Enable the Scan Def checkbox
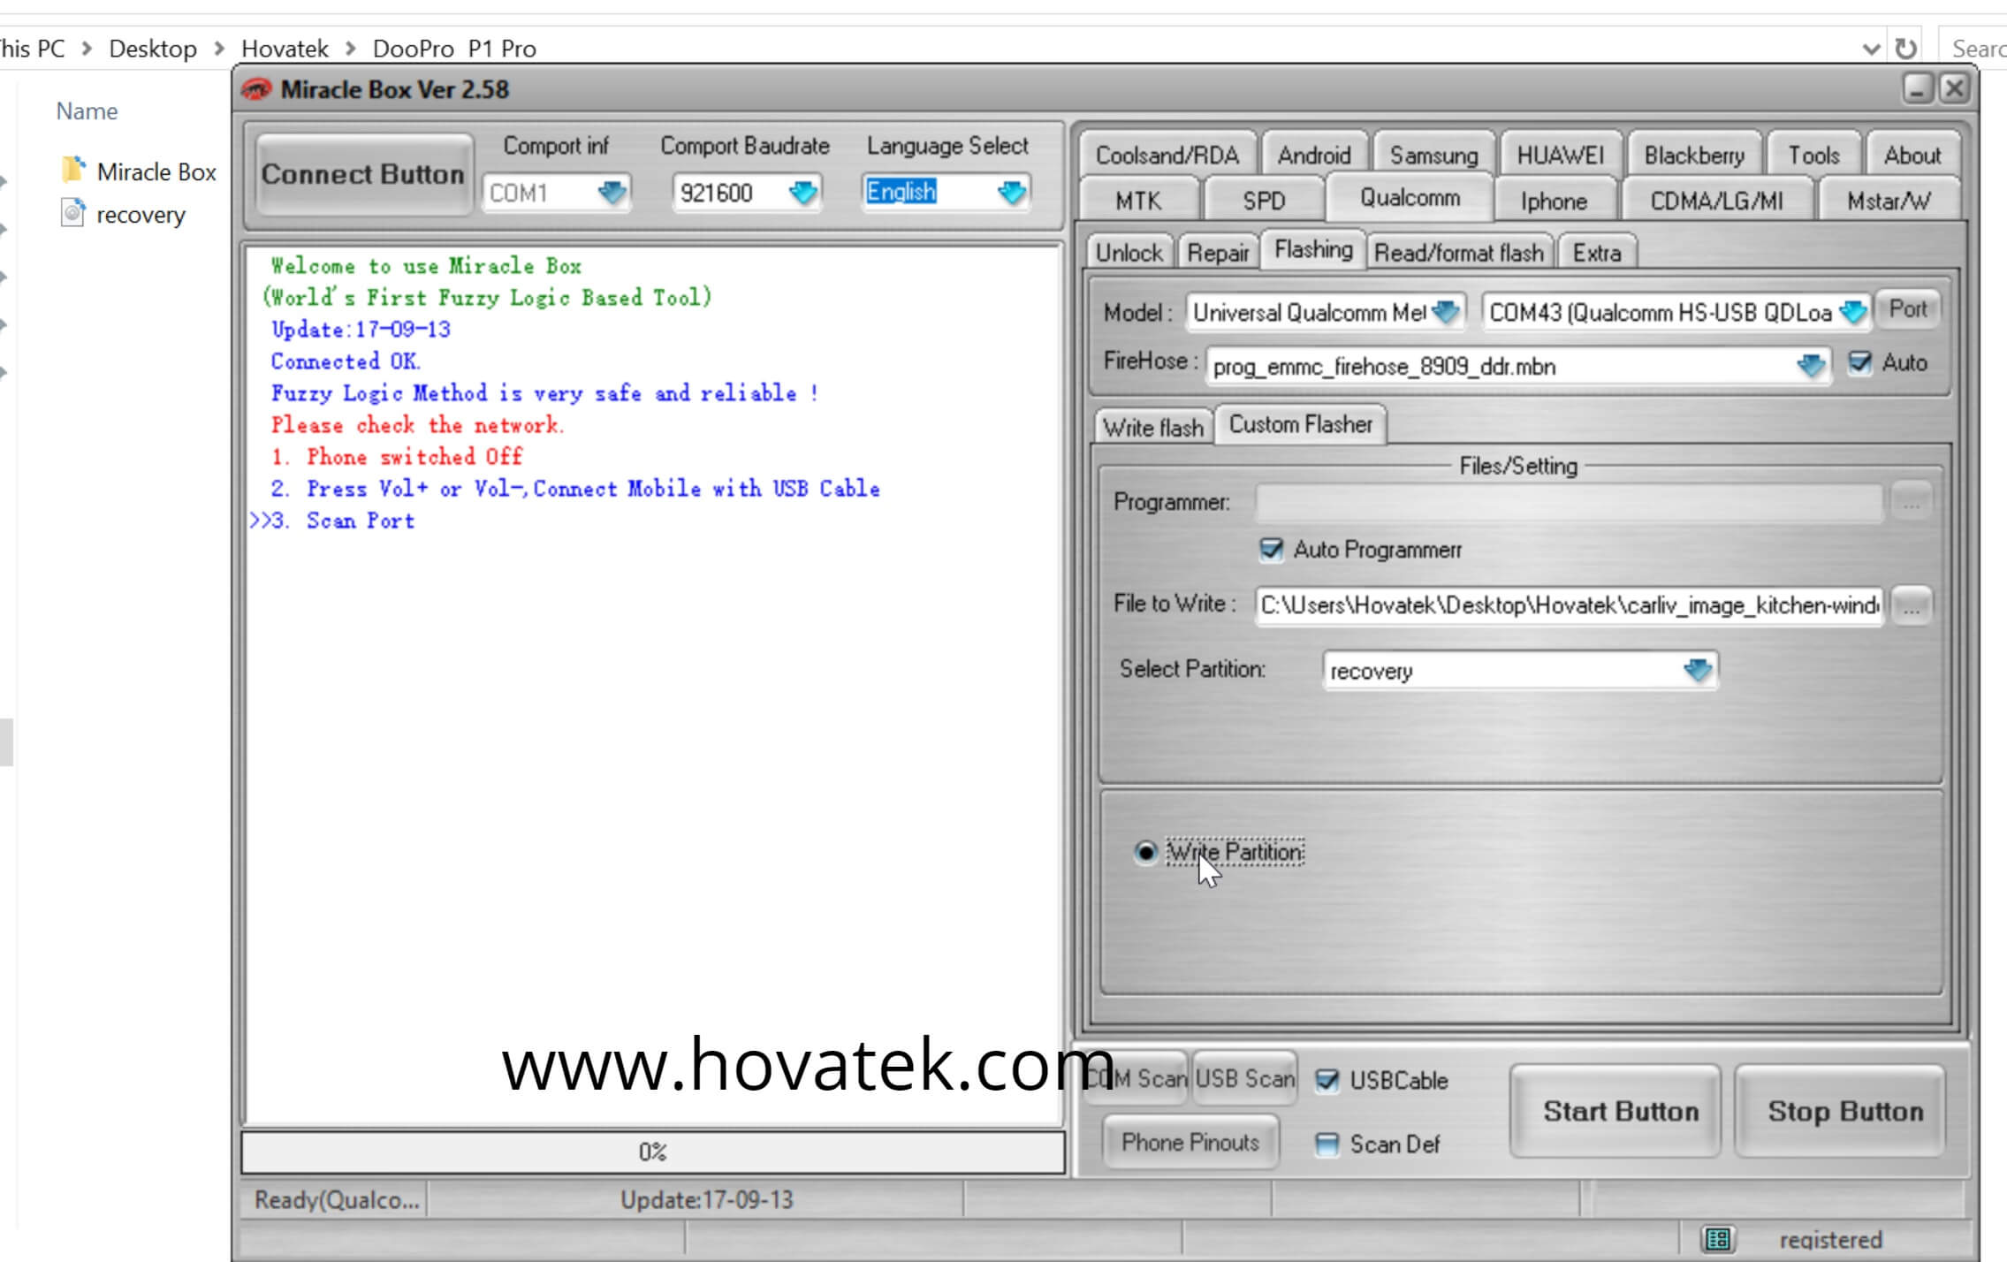This screenshot has width=2007, height=1262. [x=1327, y=1144]
